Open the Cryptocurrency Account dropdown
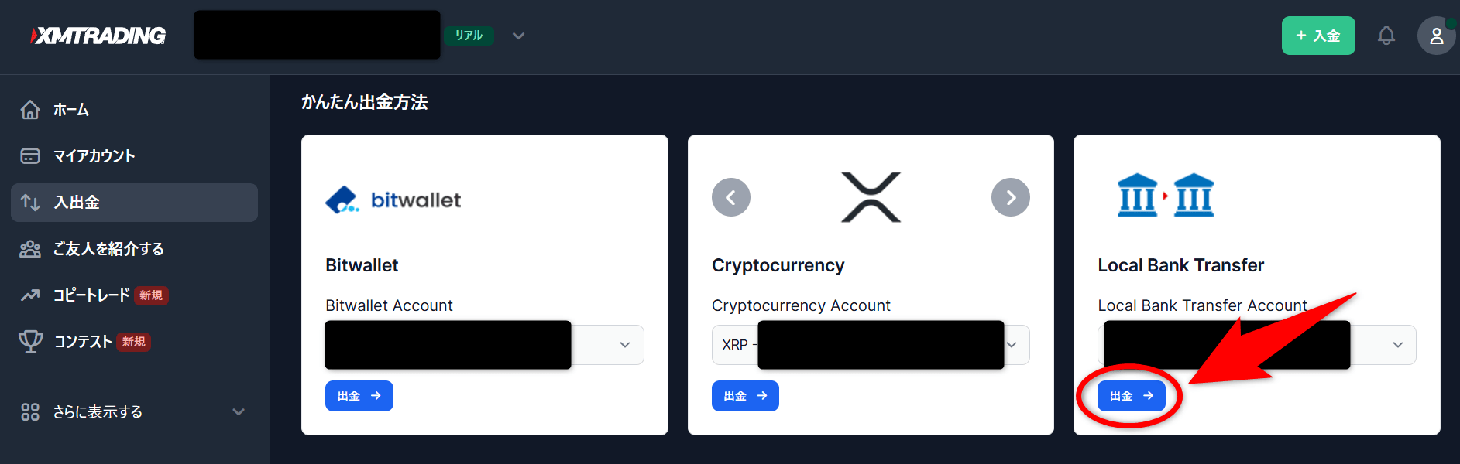 point(871,345)
